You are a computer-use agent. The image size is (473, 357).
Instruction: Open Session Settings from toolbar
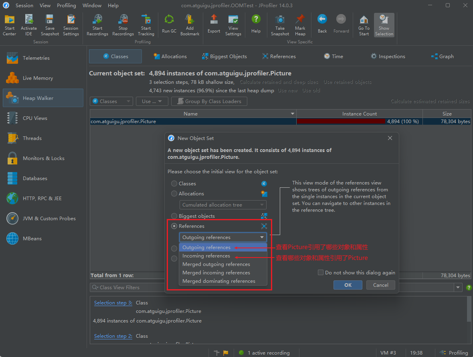coord(71,25)
